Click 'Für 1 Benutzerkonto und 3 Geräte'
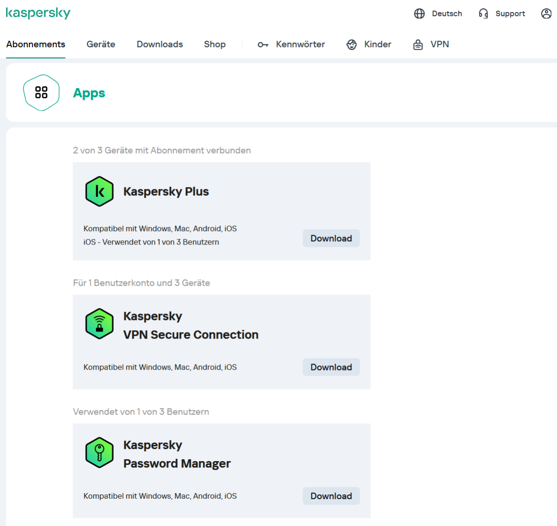Viewport: 557px width, 526px height. (x=142, y=283)
